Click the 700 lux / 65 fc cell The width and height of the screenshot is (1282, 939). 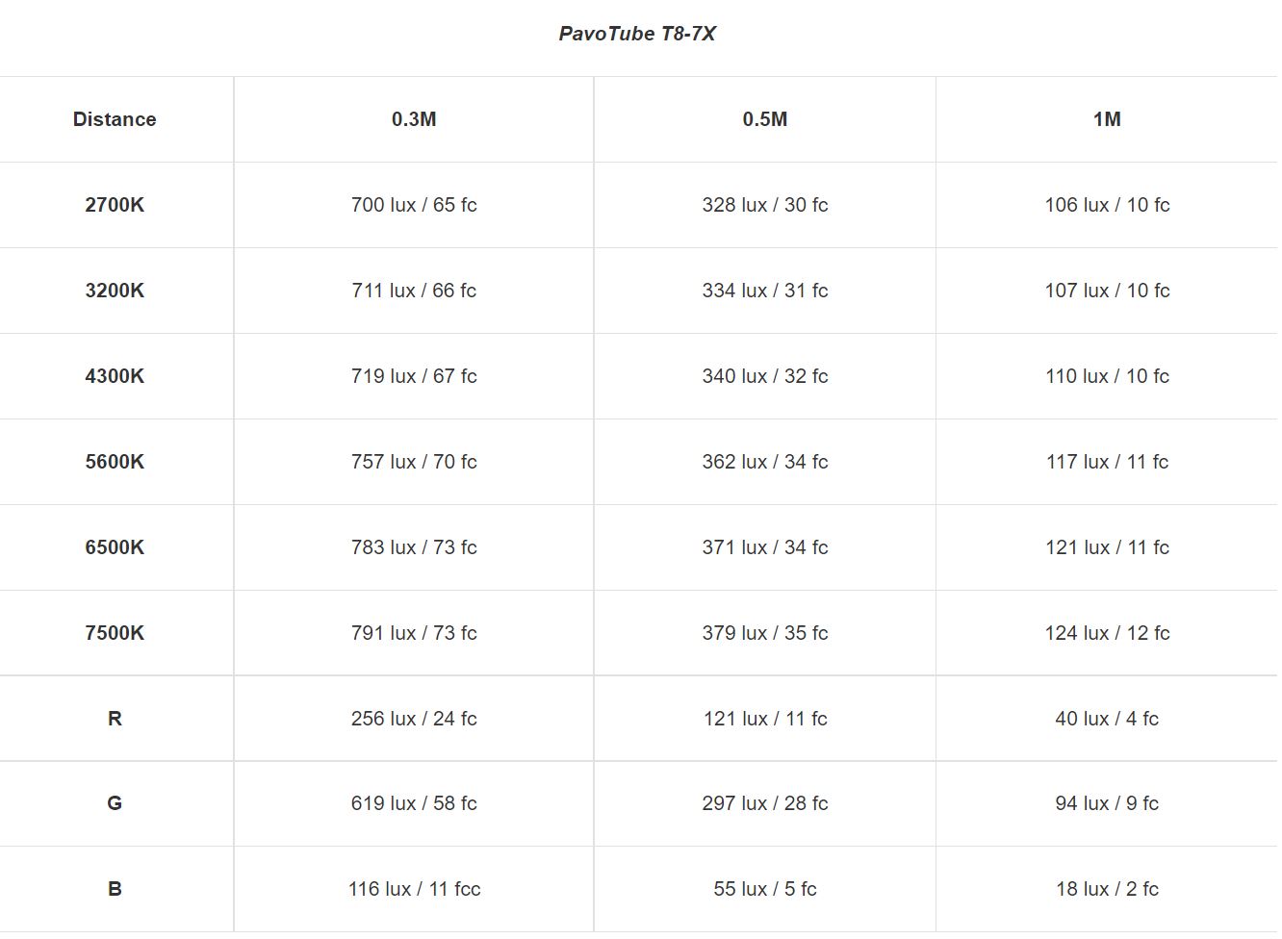(x=414, y=205)
